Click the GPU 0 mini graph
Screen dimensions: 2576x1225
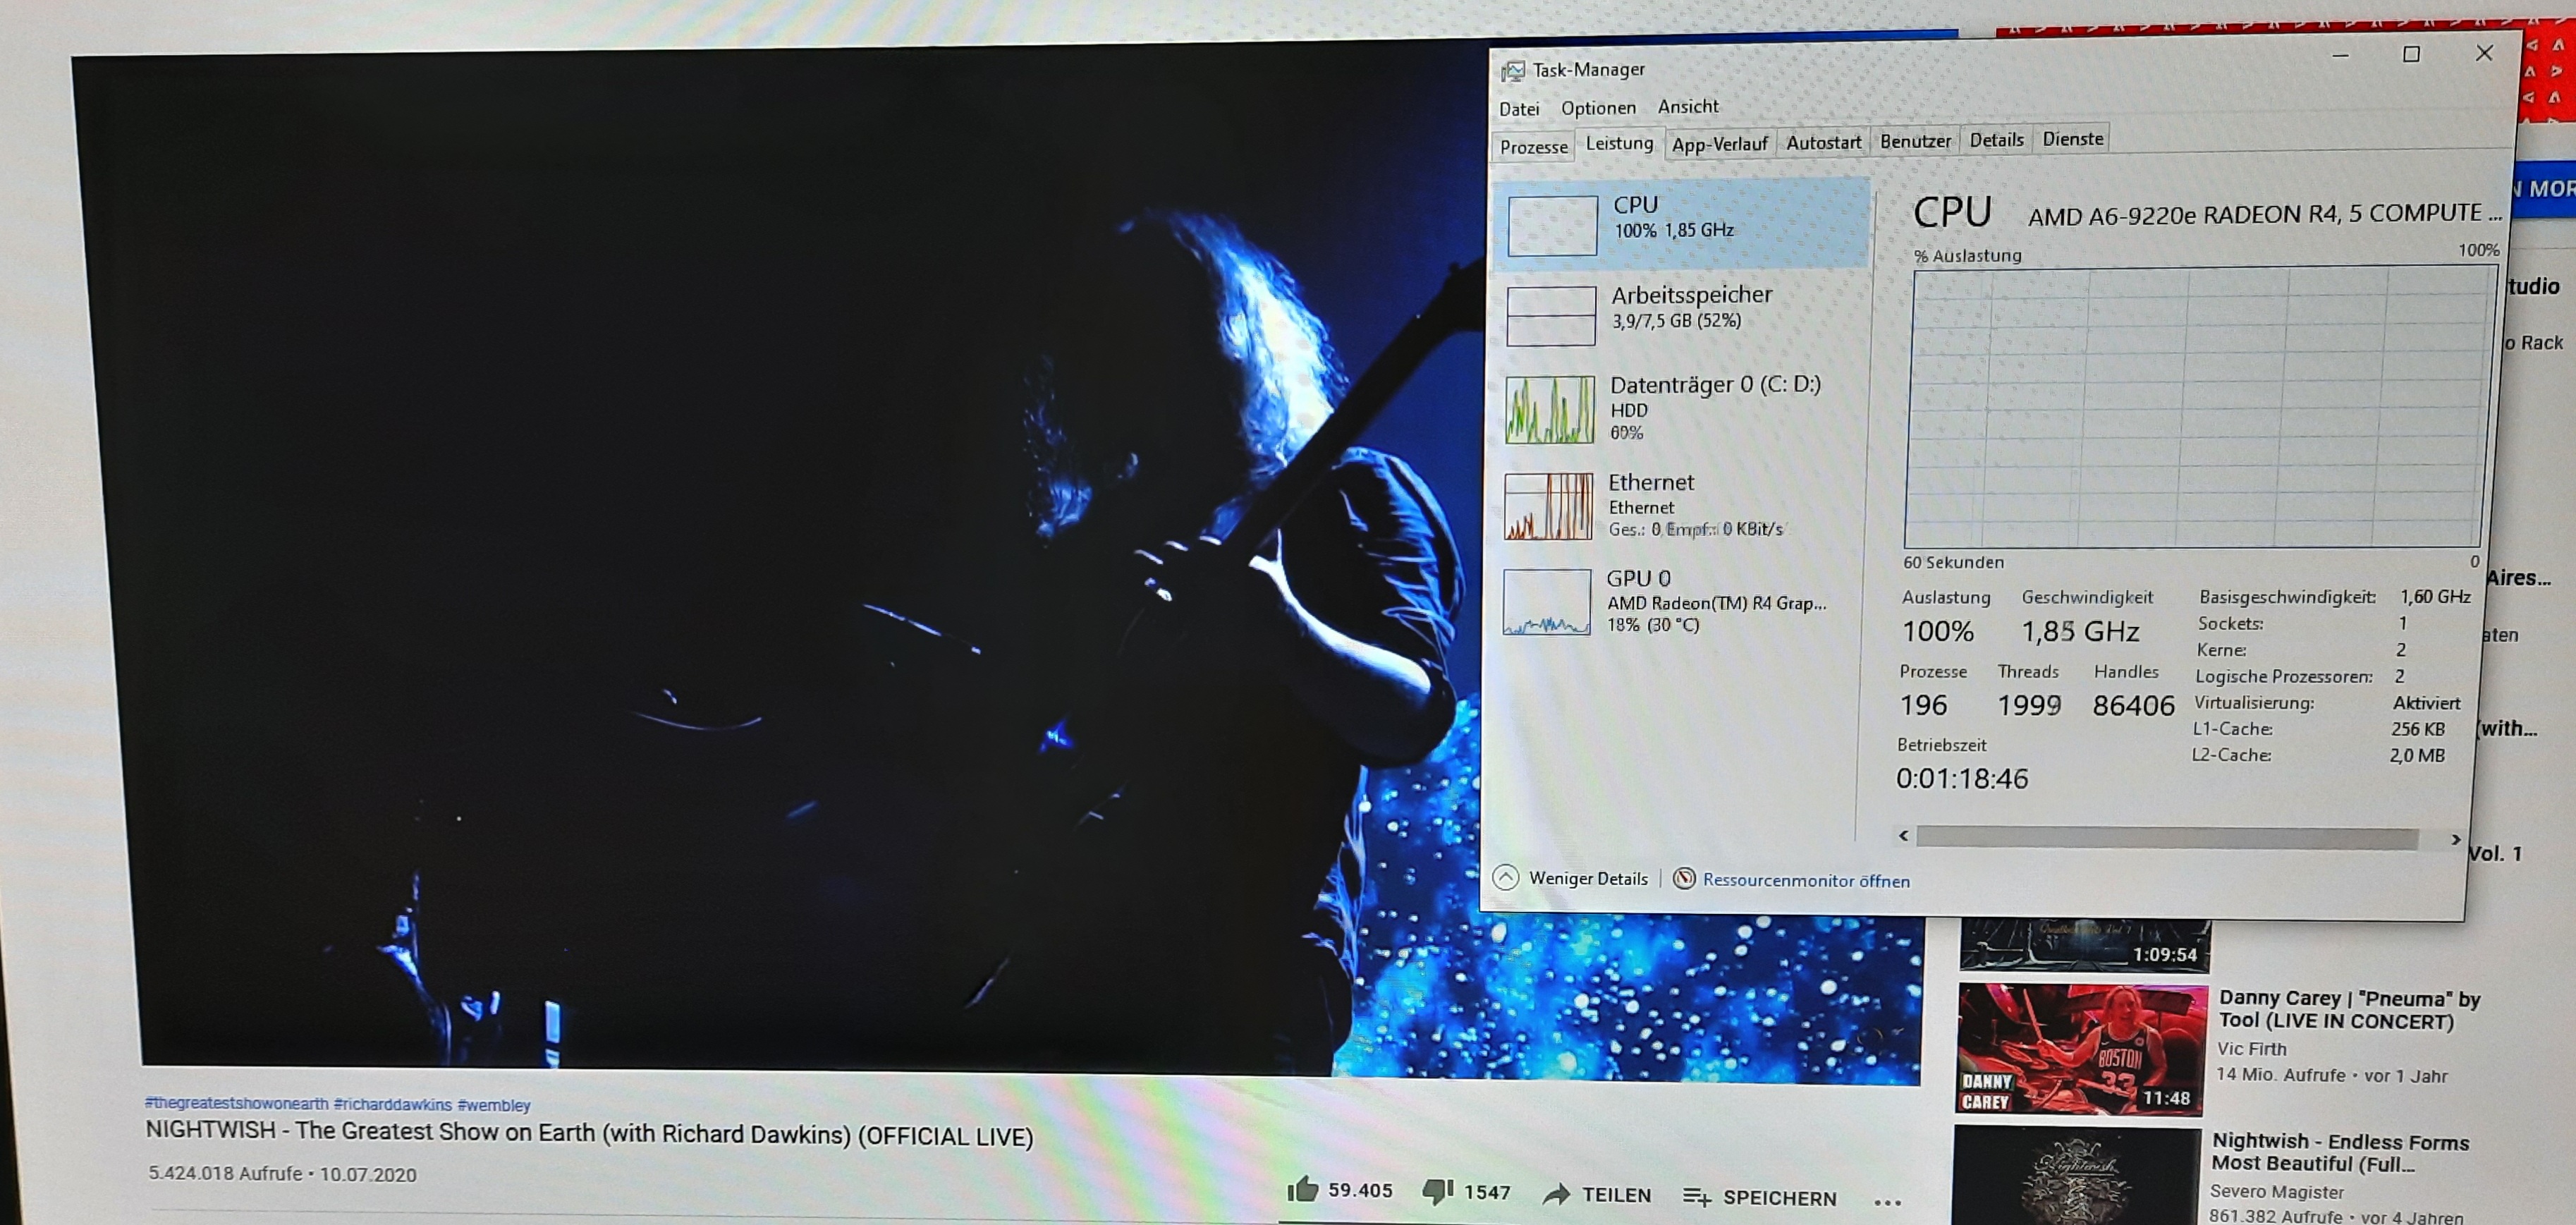(1546, 602)
